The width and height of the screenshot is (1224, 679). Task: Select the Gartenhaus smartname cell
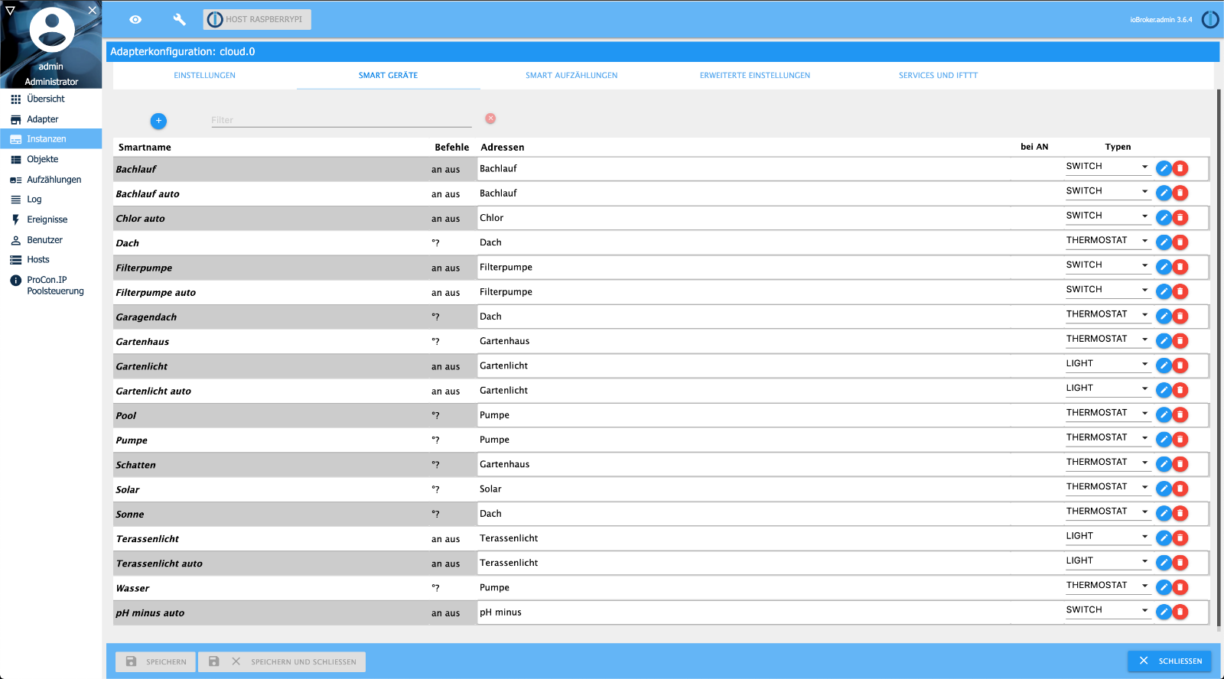(271, 342)
